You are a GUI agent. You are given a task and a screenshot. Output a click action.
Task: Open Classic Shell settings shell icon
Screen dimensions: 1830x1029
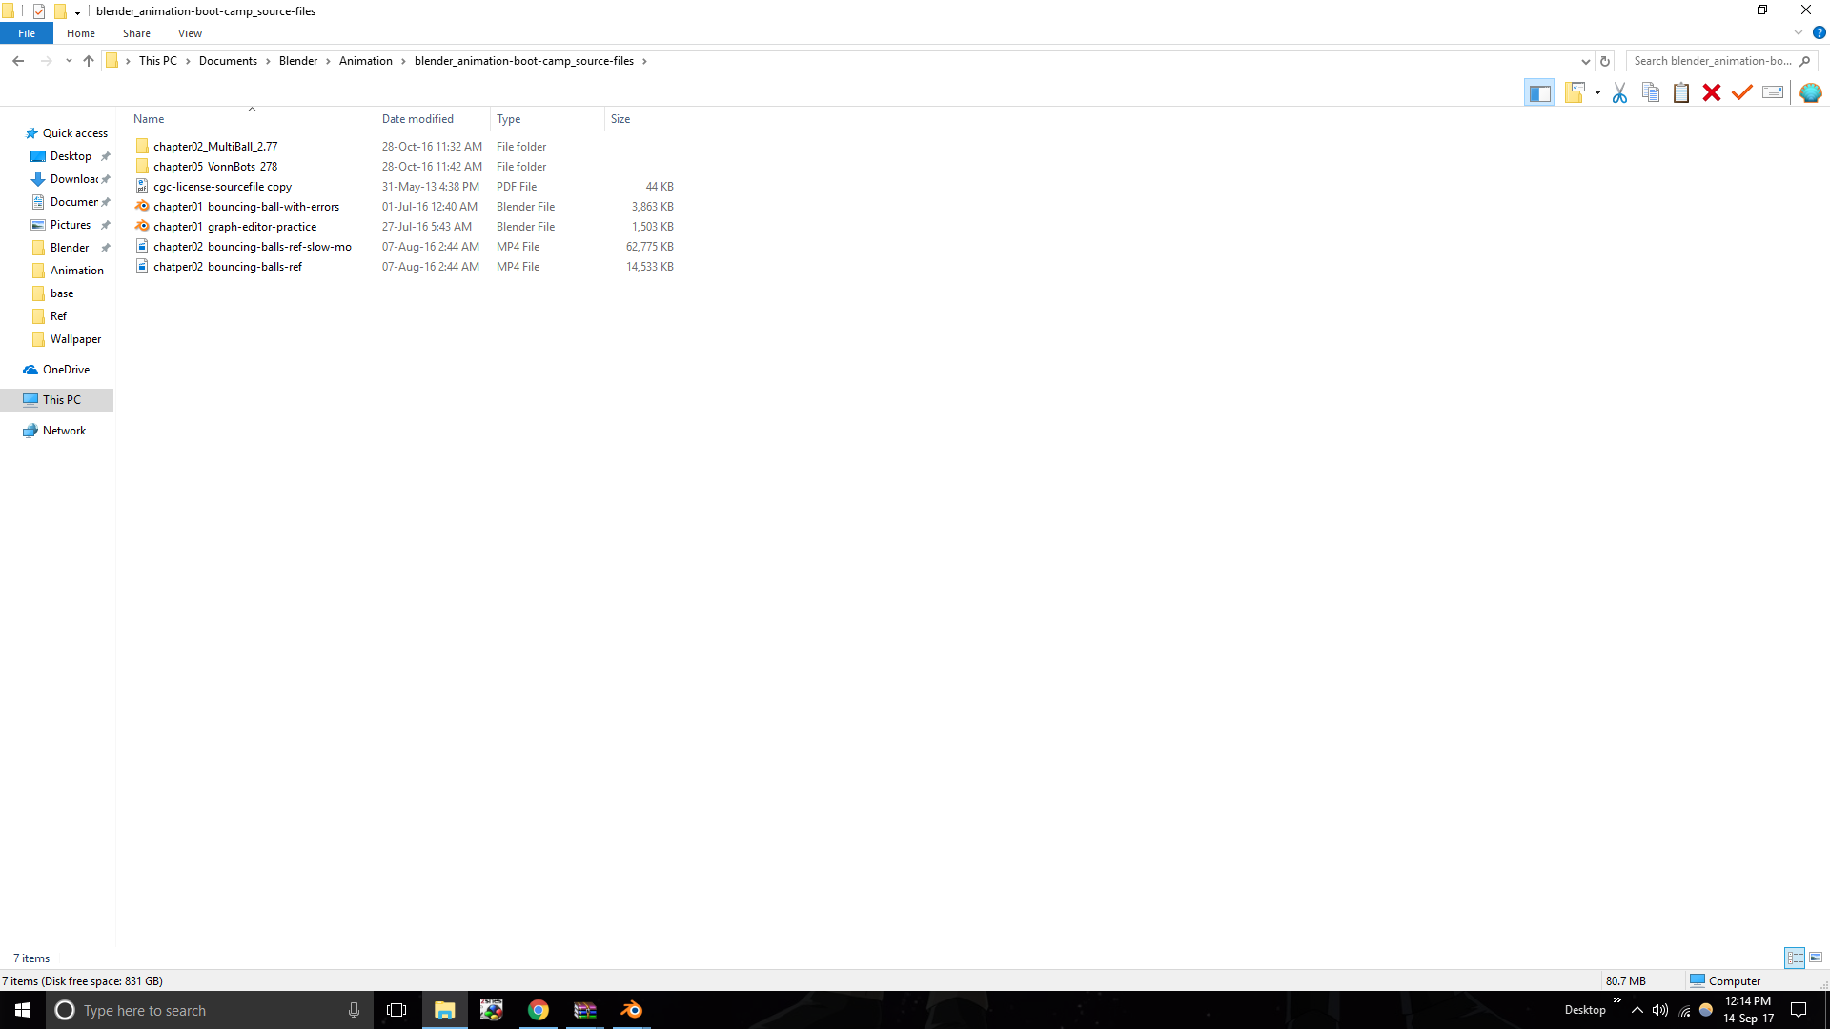pos(1810,92)
